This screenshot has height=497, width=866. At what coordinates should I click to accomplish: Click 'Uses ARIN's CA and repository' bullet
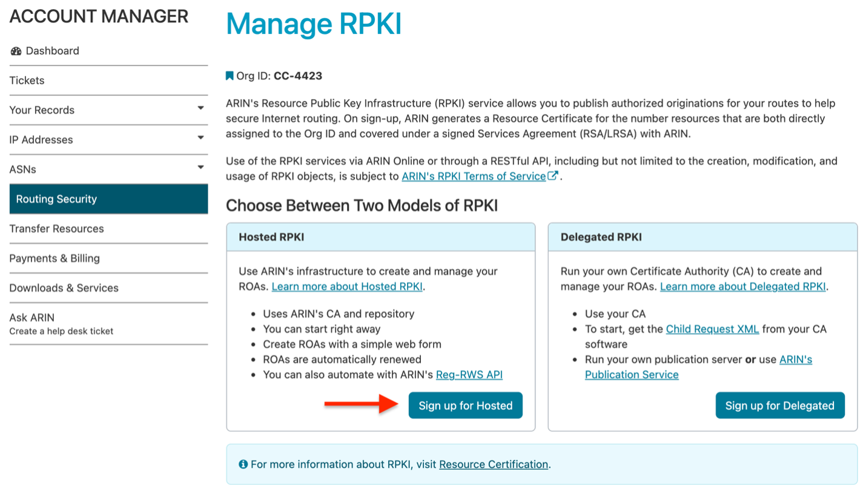pos(339,314)
